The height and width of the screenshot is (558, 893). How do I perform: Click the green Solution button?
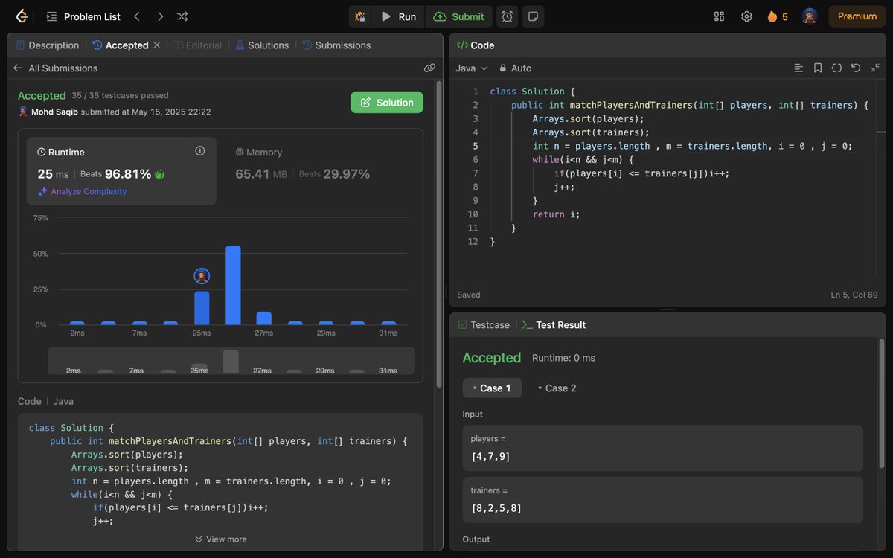coord(387,103)
